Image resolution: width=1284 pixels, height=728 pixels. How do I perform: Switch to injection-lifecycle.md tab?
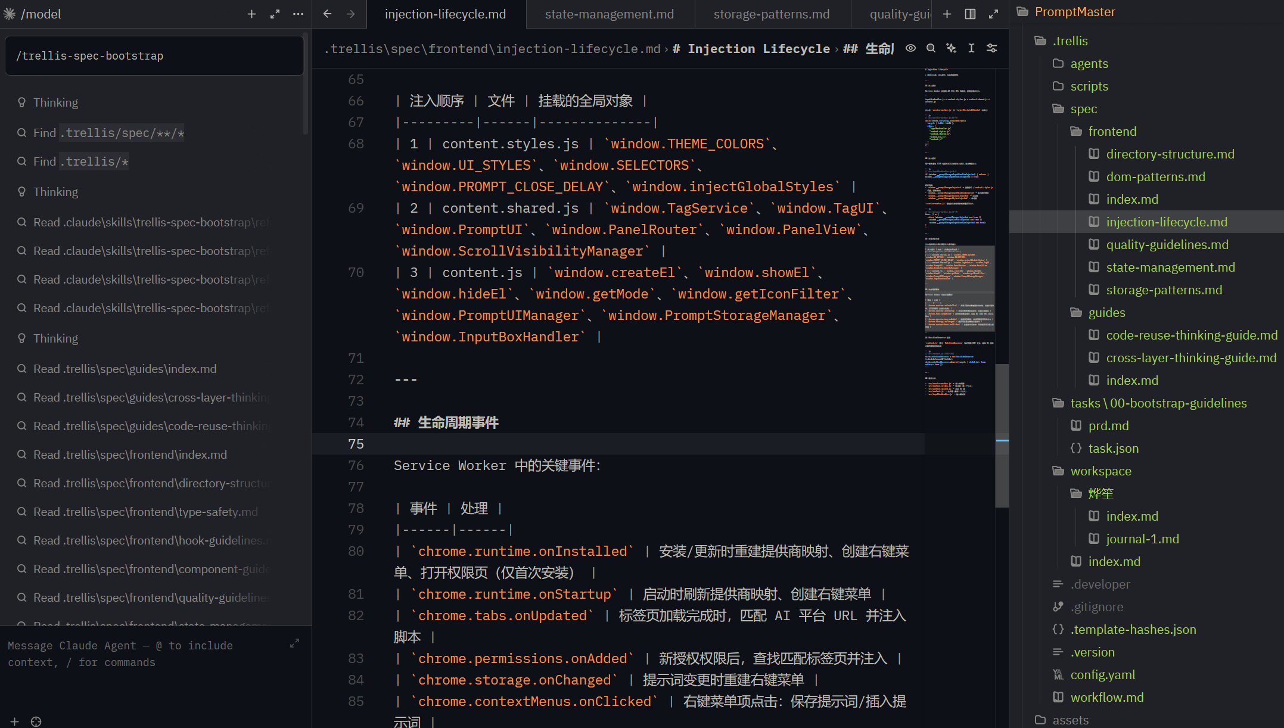445,14
